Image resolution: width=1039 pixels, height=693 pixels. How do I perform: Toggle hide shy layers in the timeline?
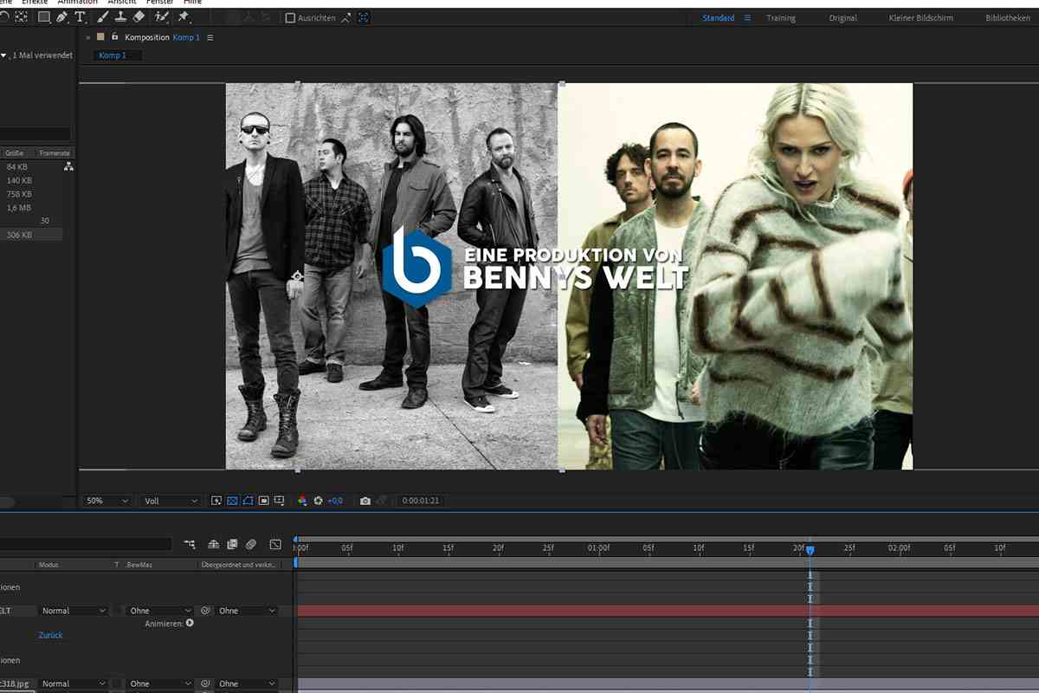click(214, 545)
